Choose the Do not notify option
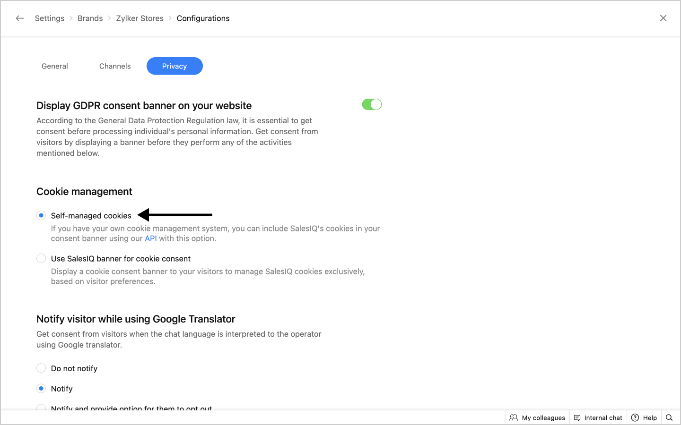681x425 pixels. pos(41,368)
